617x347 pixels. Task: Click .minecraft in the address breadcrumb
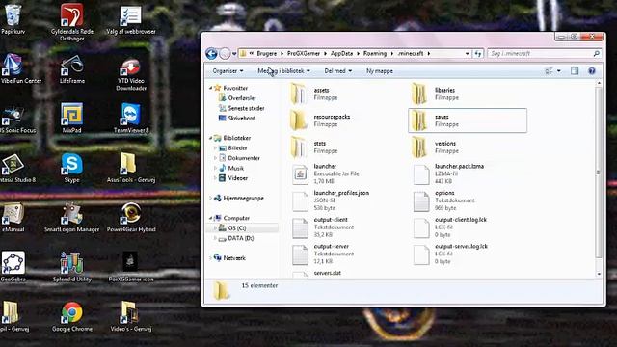click(411, 54)
